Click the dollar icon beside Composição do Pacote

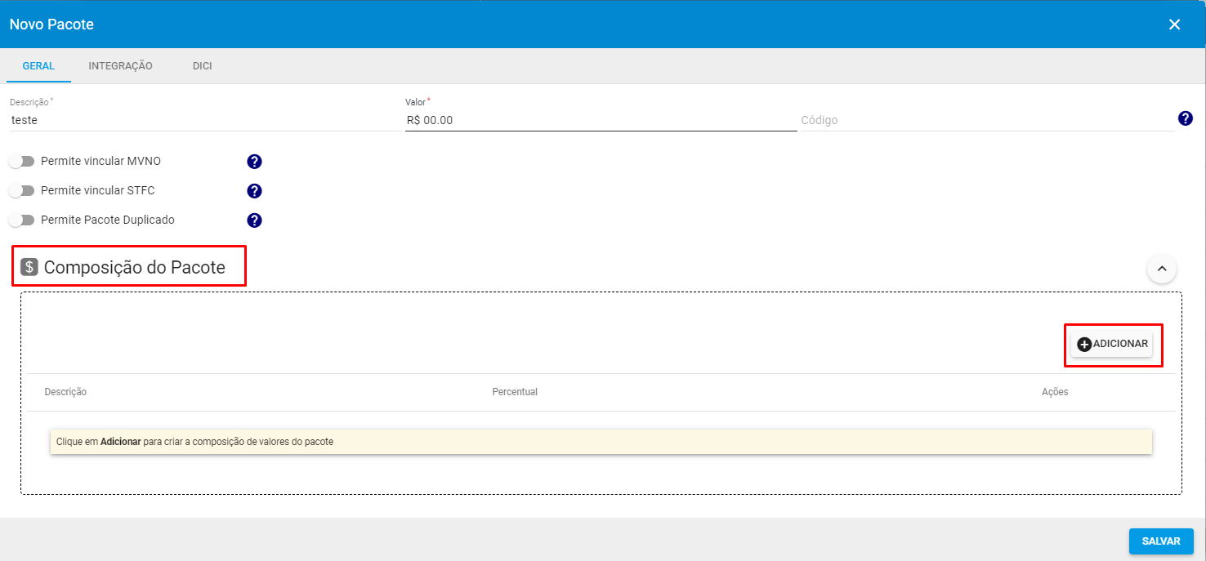tap(29, 267)
